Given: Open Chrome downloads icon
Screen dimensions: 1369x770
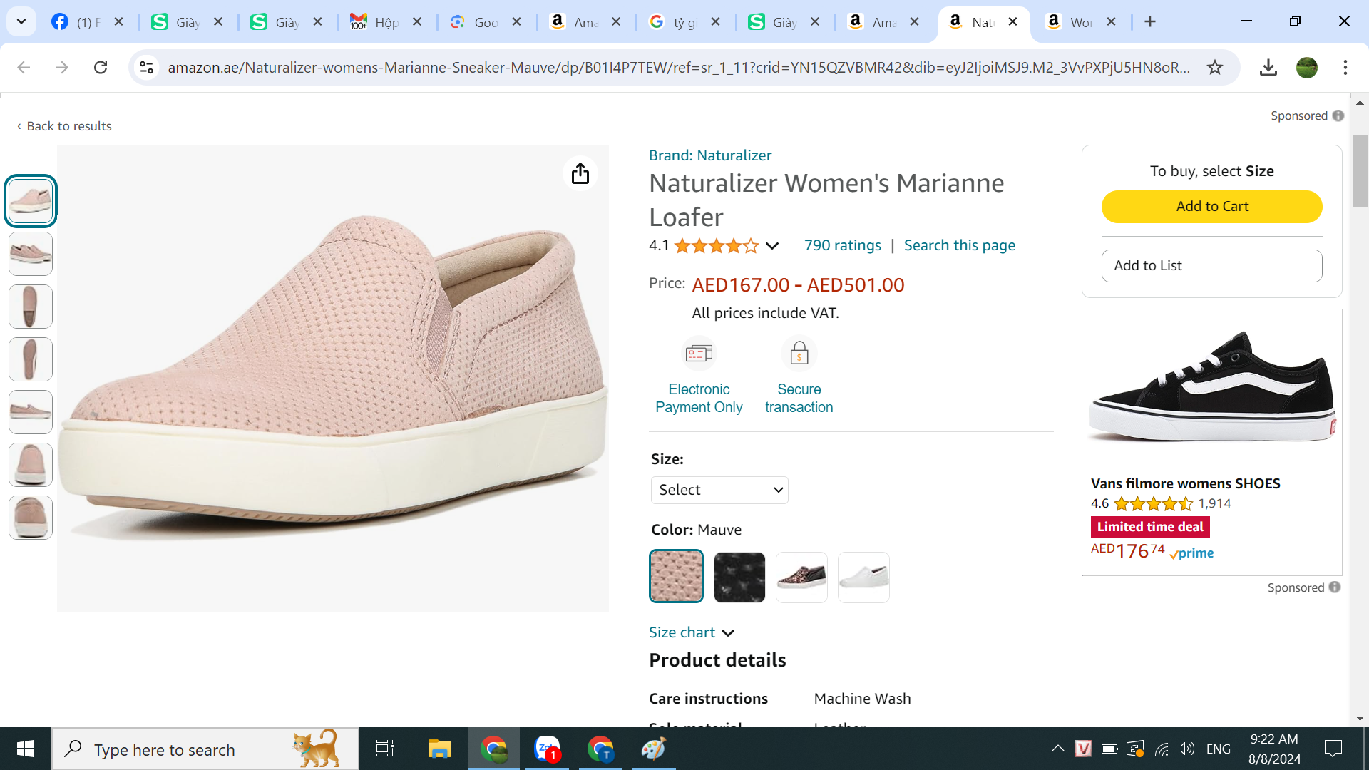Looking at the screenshot, I should coord(1268,67).
